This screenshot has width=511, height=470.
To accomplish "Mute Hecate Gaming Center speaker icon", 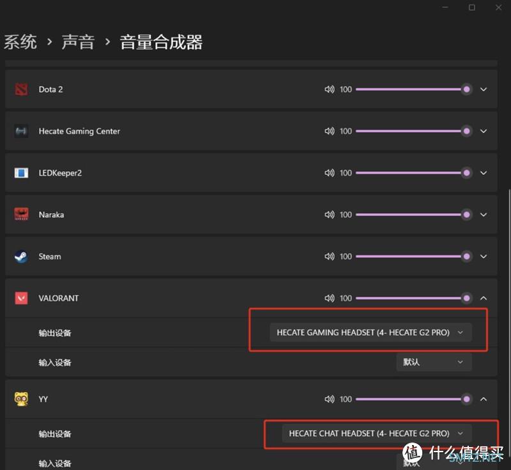I will (x=329, y=131).
